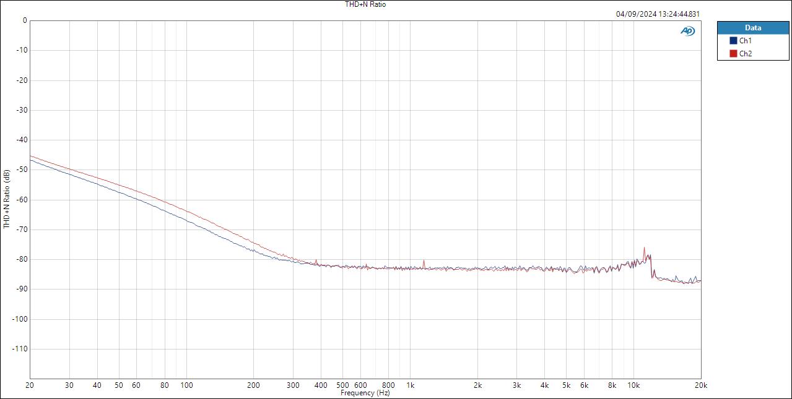
Task: Click the center of the plot area
Action: click(364, 198)
